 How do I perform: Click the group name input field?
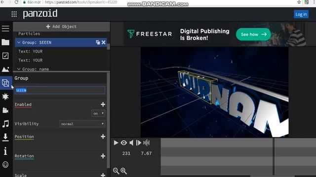[60, 90]
